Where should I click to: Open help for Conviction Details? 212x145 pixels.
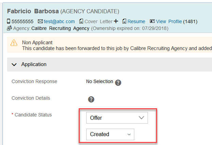coord(91,99)
